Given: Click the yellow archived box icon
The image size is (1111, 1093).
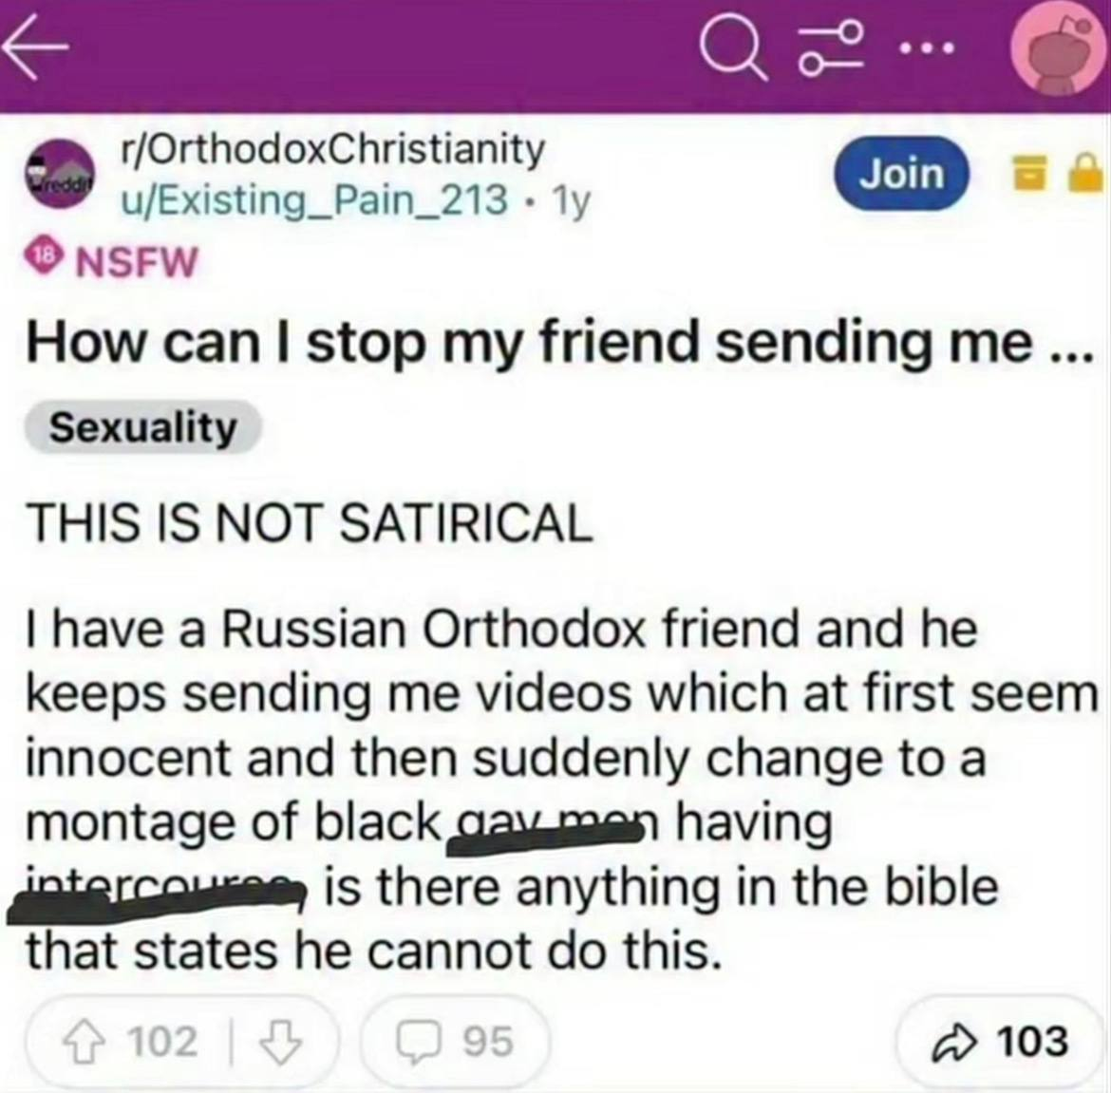Looking at the screenshot, I should [x=1029, y=175].
